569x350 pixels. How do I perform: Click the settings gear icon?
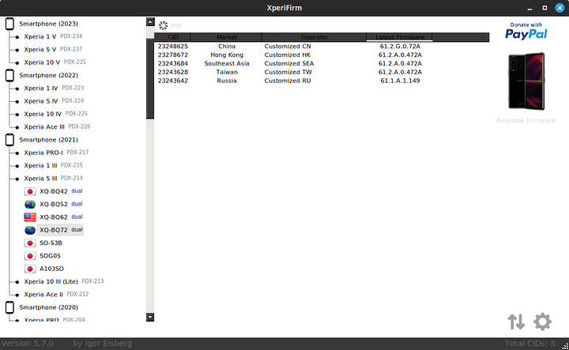542,322
